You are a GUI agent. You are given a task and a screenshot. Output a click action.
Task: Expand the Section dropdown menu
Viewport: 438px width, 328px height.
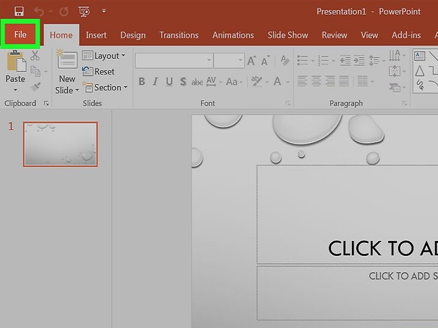[106, 87]
